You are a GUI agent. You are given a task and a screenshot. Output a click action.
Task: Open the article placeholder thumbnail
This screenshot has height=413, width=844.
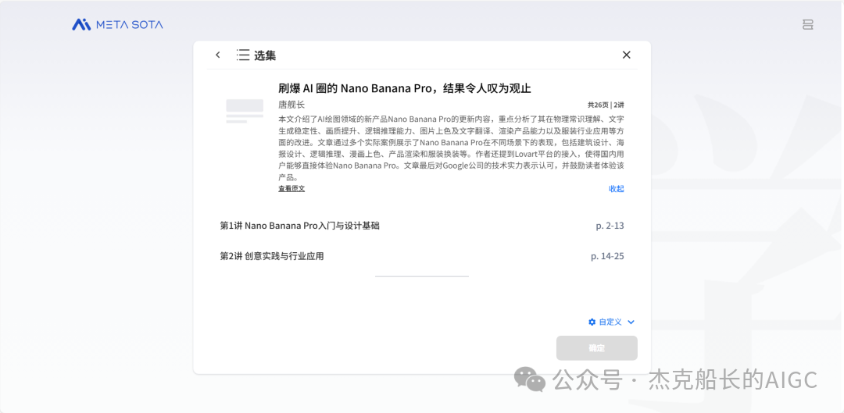click(245, 112)
